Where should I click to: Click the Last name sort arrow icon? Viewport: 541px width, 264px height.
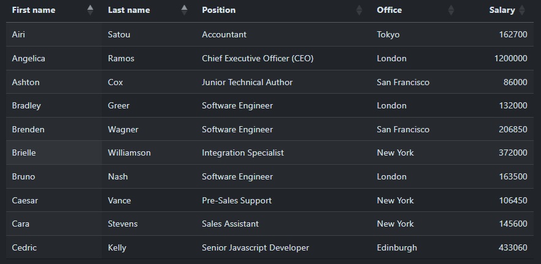pos(184,10)
